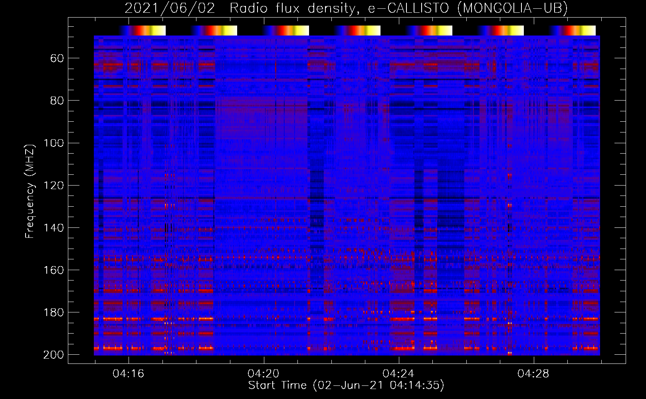Click the 04:24 time tick label

coord(398,374)
